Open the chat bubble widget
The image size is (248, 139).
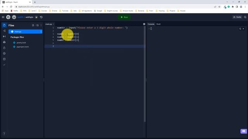click(x=244, y=131)
